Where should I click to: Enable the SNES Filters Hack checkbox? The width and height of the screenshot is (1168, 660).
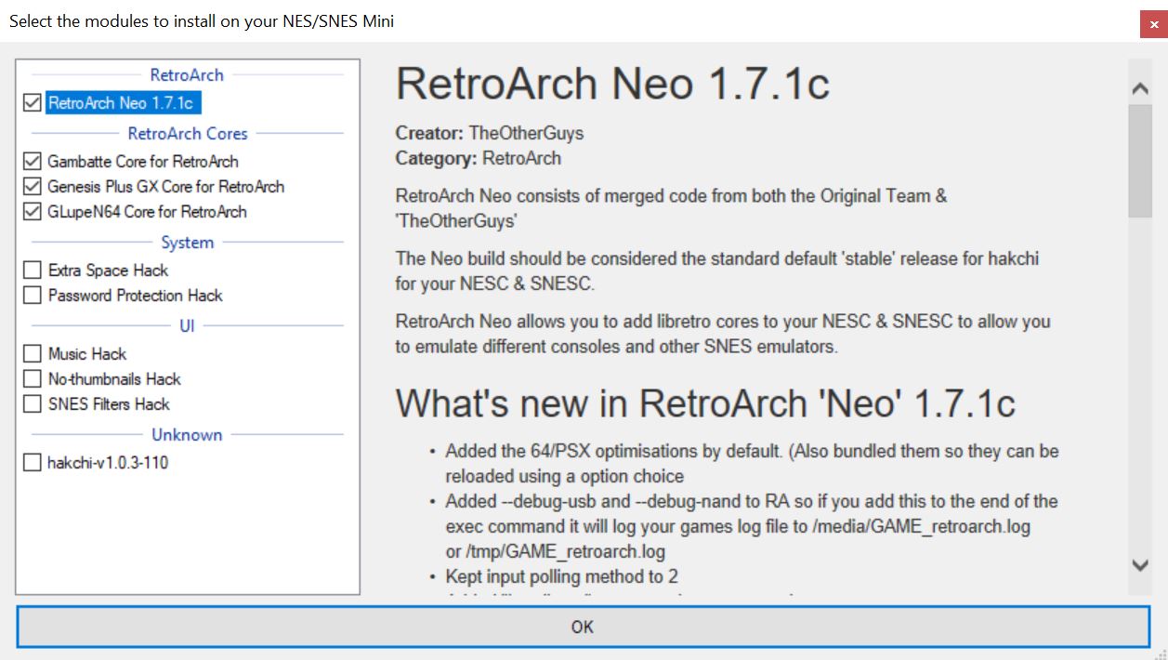point(33,404)
